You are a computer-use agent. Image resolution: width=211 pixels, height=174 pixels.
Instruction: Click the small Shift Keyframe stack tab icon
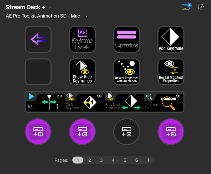pyautogui.click(x=70, y=97)
